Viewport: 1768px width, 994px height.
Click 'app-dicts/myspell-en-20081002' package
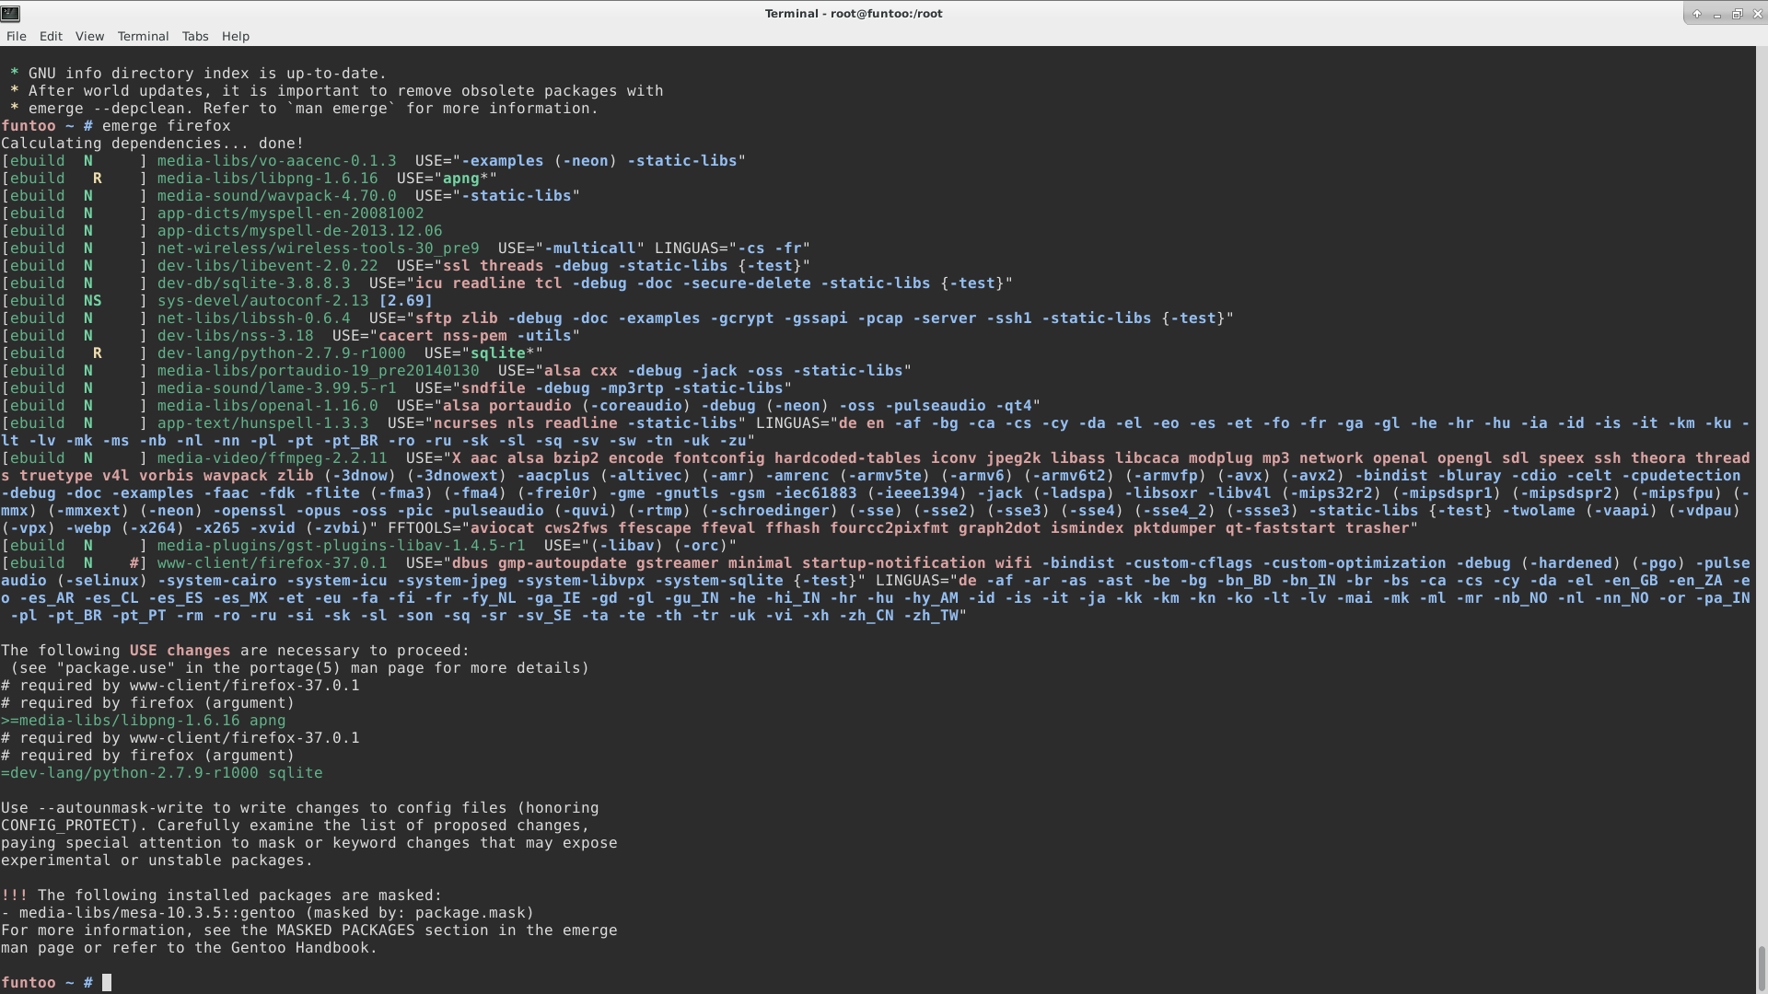(291, 214)
